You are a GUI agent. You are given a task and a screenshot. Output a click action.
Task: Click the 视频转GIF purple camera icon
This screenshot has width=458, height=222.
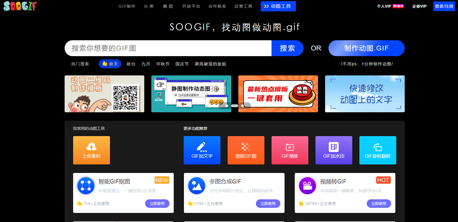coord(308,186)
